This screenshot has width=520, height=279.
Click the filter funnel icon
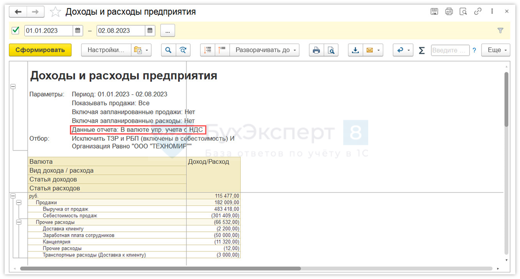pos(500,31)
